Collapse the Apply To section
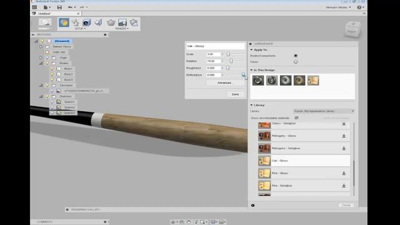The width and height of the screenshot is (400, 225). [x=251, y=50]
